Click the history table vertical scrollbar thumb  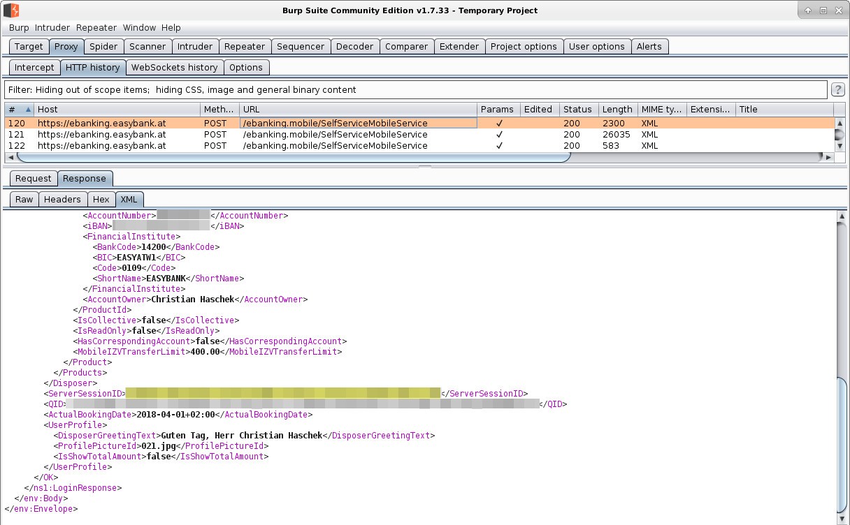pos(840,135)
